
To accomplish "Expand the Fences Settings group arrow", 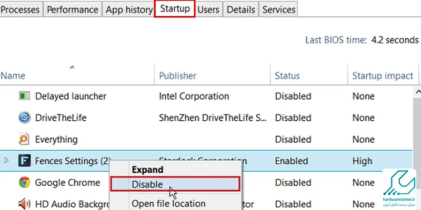I will pyautogui.click(x=6, y=161).
